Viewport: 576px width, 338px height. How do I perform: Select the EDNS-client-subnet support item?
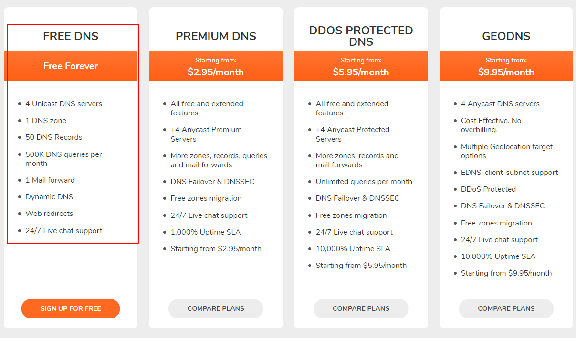(x=509, y=173)
